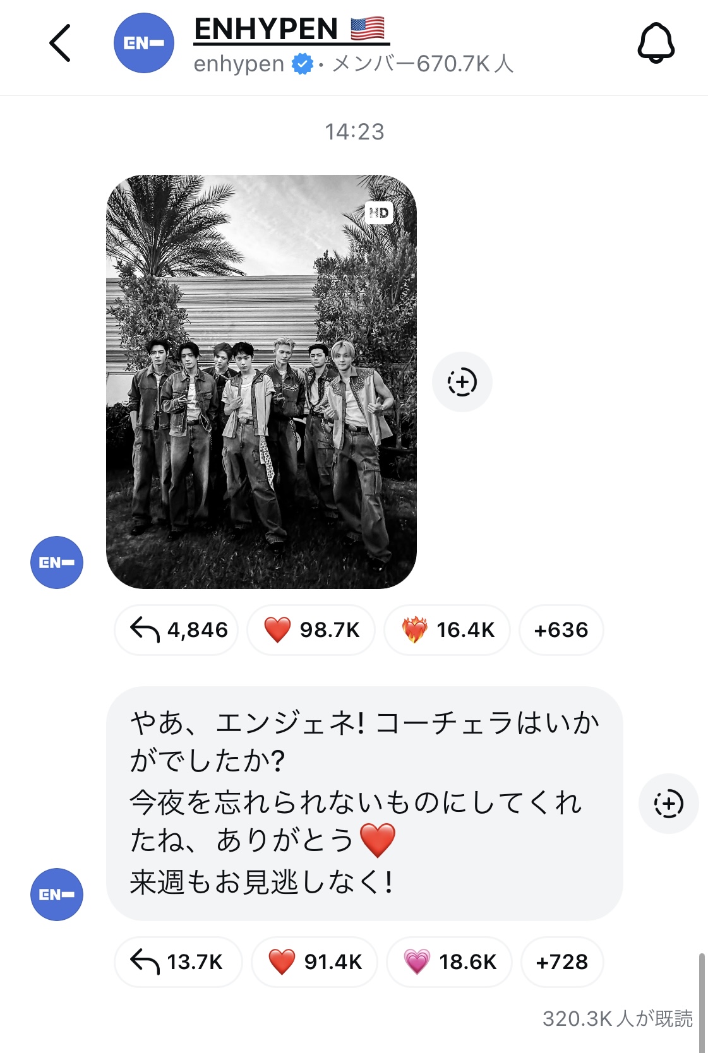Image resolution: width=708 pixels, height=1053 pixels.
Task: Add reaction to the photo message
Action: point(462,382)
